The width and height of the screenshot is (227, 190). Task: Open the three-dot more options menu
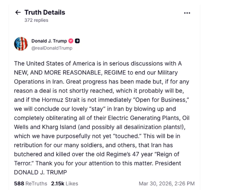(187, 13)
